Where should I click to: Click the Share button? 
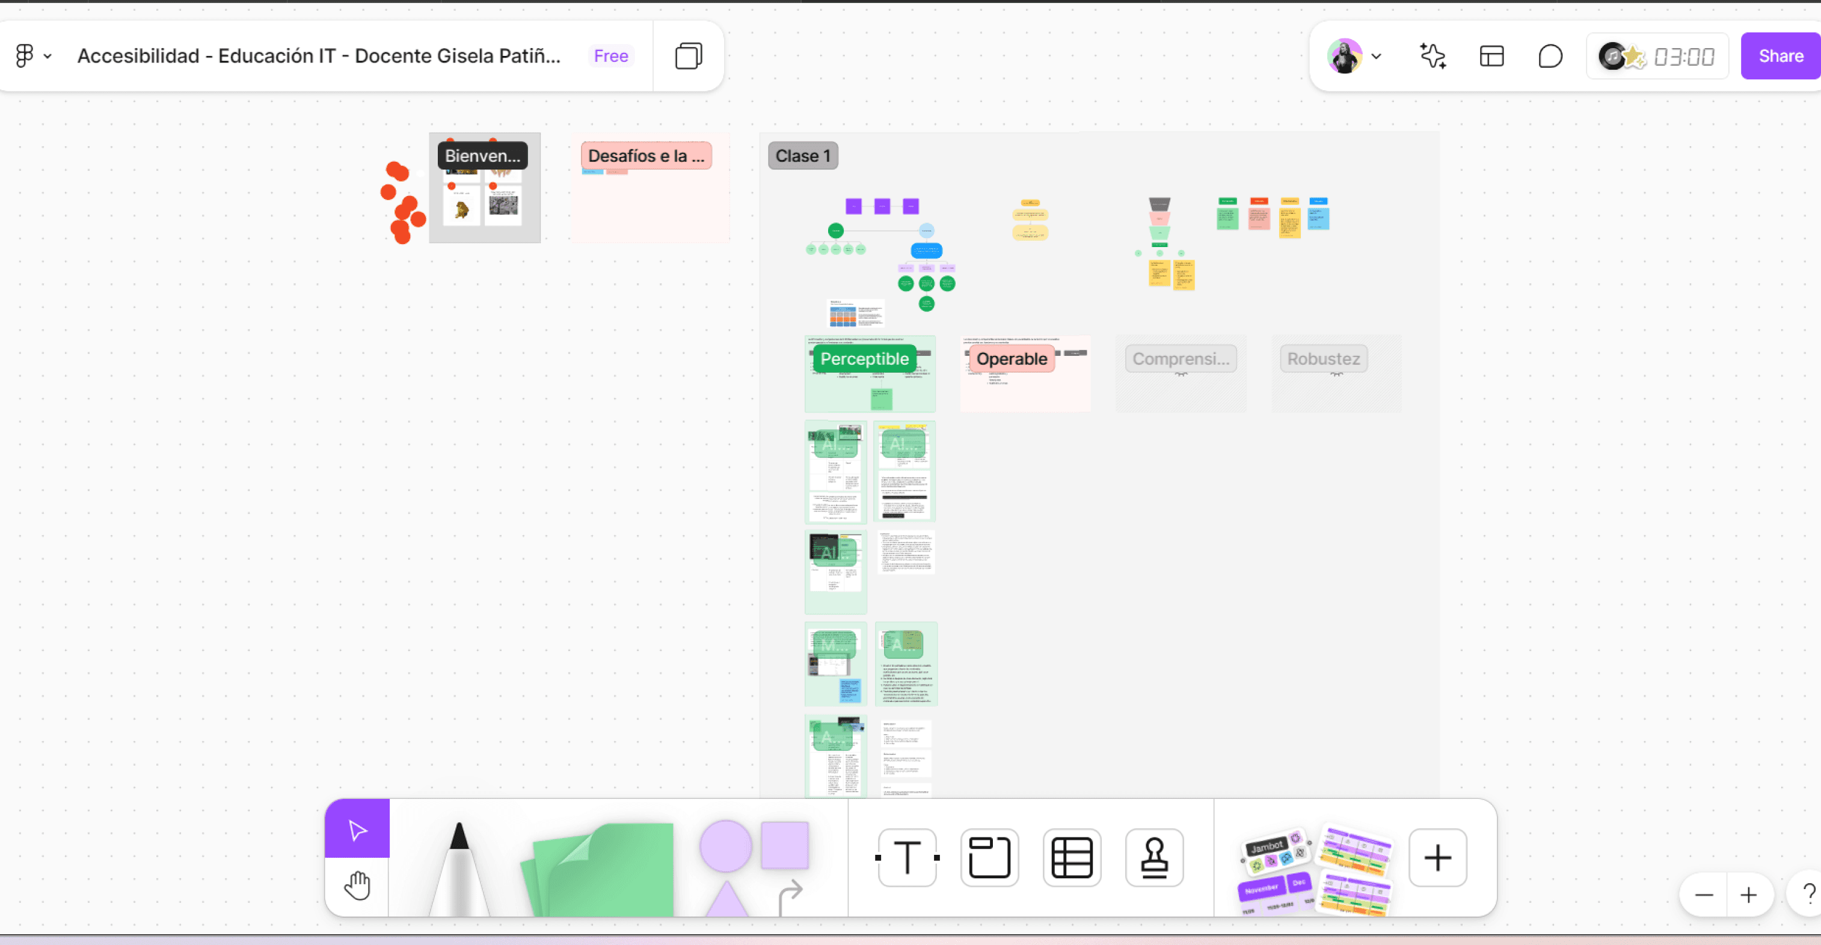pos(1780,56)
